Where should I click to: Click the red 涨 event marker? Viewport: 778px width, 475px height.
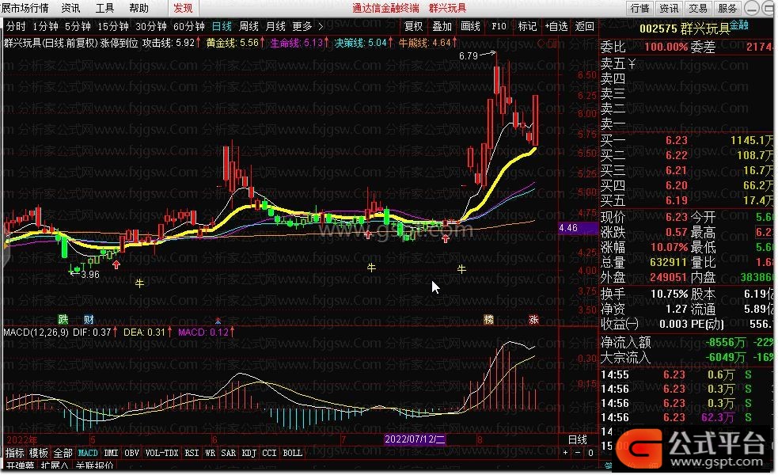(x=533, y=319)
